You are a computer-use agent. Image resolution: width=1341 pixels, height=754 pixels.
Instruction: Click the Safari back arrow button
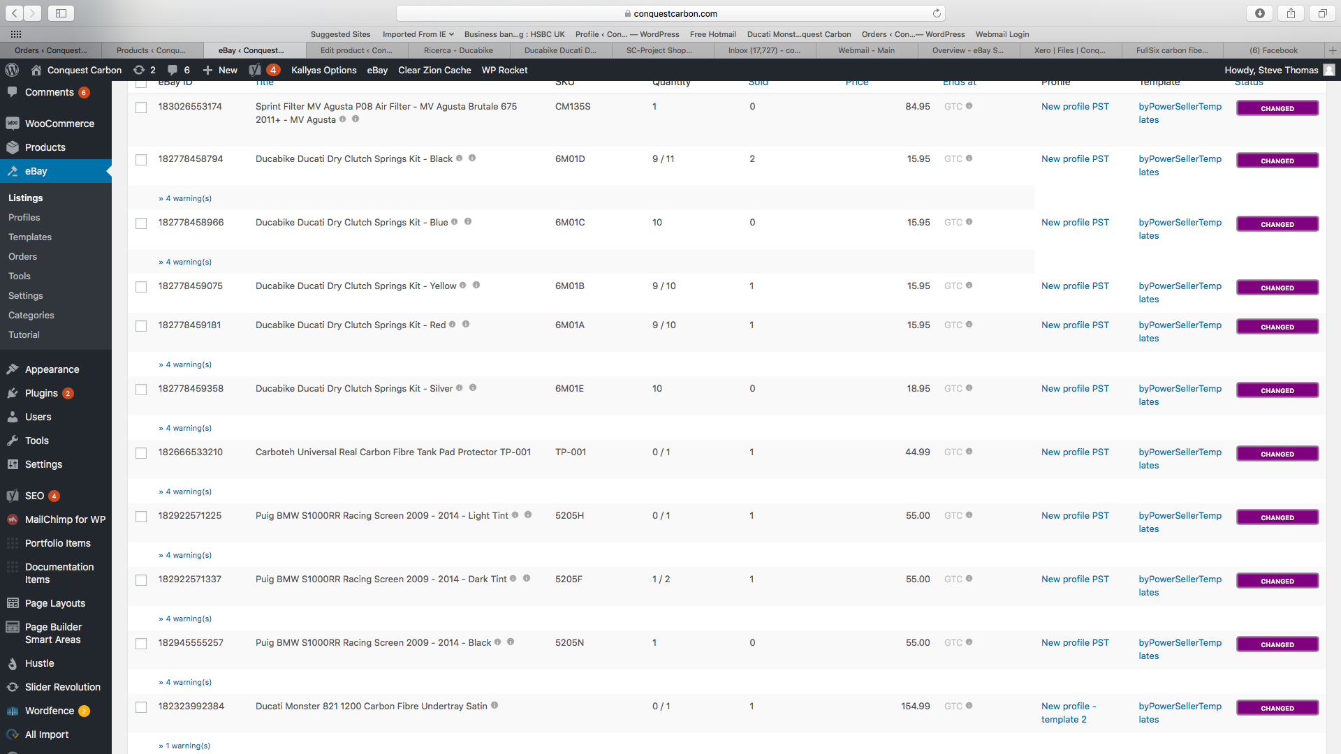pyautogui.click(x=15, y=13)
